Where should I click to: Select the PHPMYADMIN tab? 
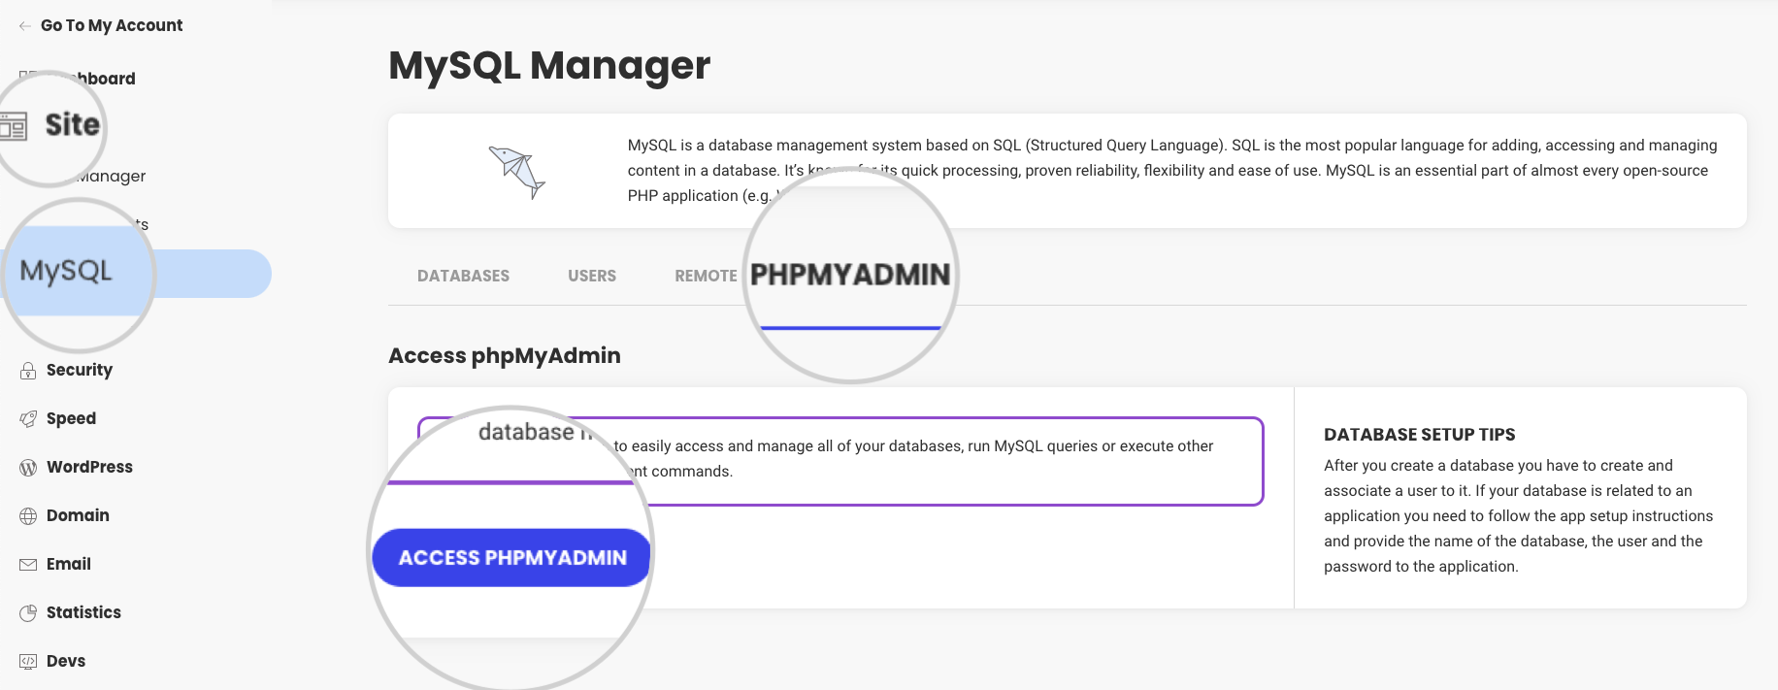click(850, 275)
